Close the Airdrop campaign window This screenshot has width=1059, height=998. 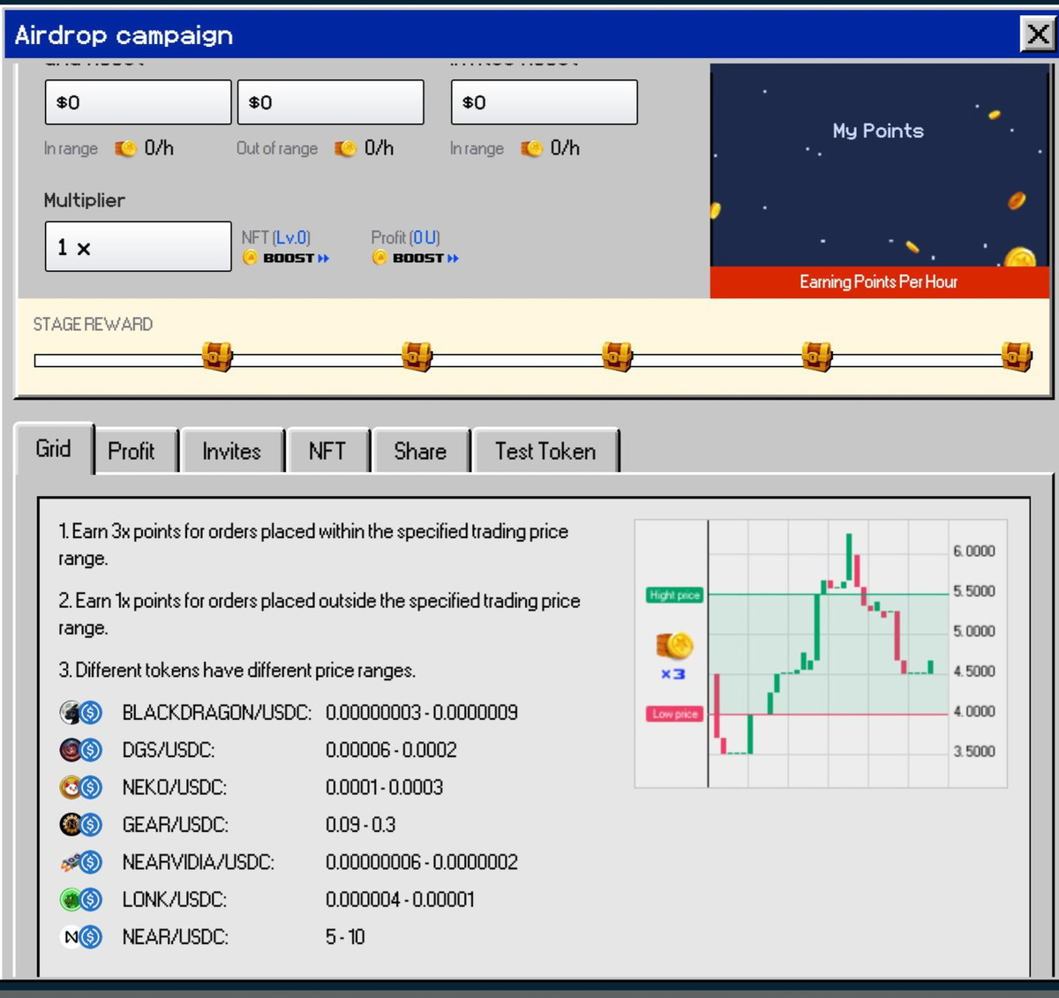click(x=1038, y=35)
